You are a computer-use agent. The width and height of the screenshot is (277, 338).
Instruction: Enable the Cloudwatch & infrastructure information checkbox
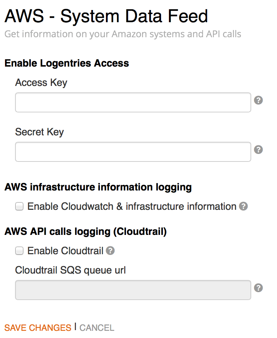(19, 207)
